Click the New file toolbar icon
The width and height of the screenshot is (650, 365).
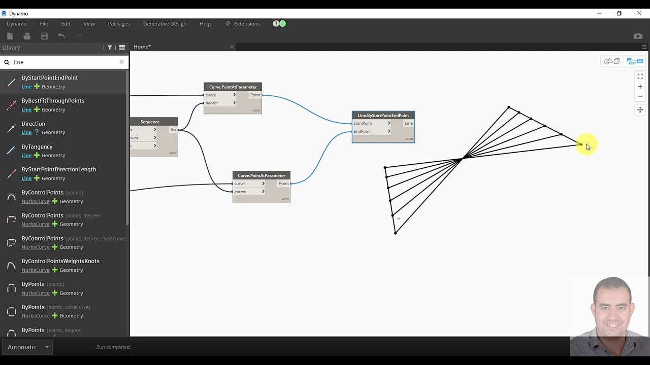[x=10, y=36]
